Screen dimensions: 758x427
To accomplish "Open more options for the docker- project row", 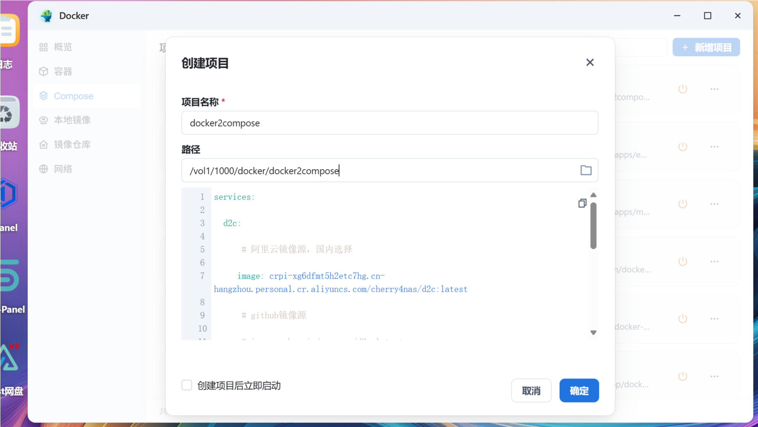I will point(714,319).
